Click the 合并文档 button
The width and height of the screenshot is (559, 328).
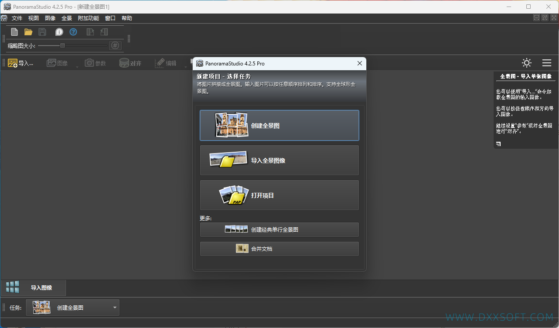[279, 249]
